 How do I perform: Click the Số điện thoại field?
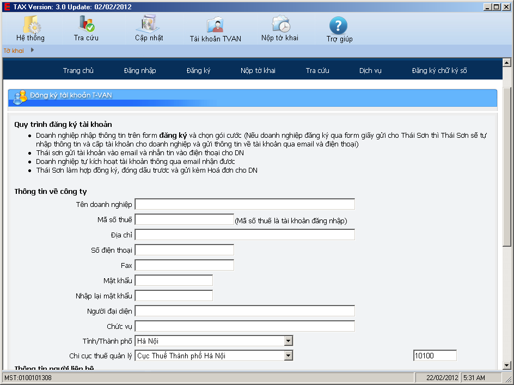point(184,250)
